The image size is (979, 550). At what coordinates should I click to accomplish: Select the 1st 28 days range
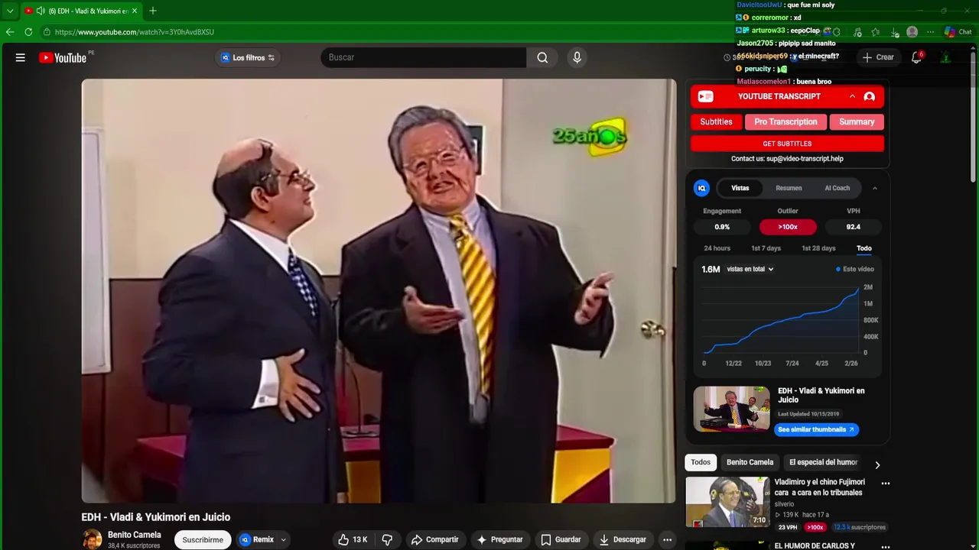coord(818,248)
